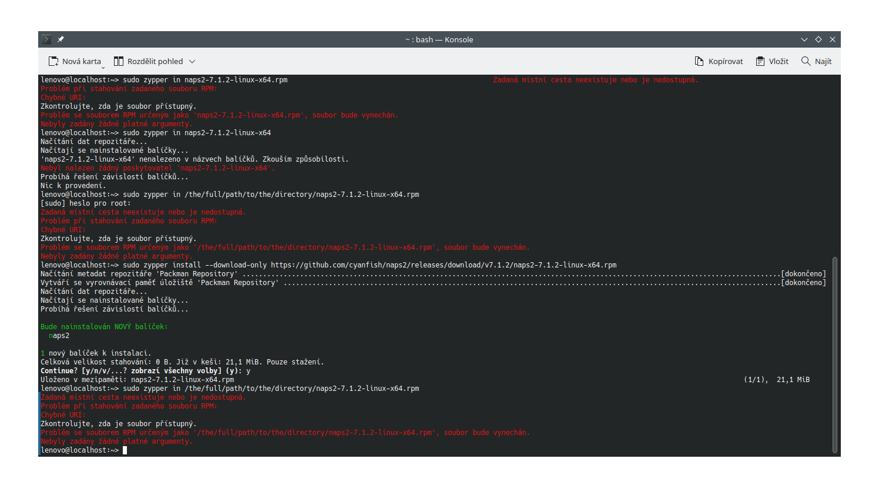Click the cursor at the last prompt
This screenshot has height=502, width=879.
[125, 450]
